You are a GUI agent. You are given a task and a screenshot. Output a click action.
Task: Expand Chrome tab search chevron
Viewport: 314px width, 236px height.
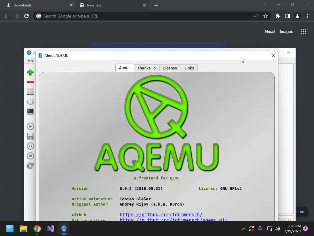point(265,4)
